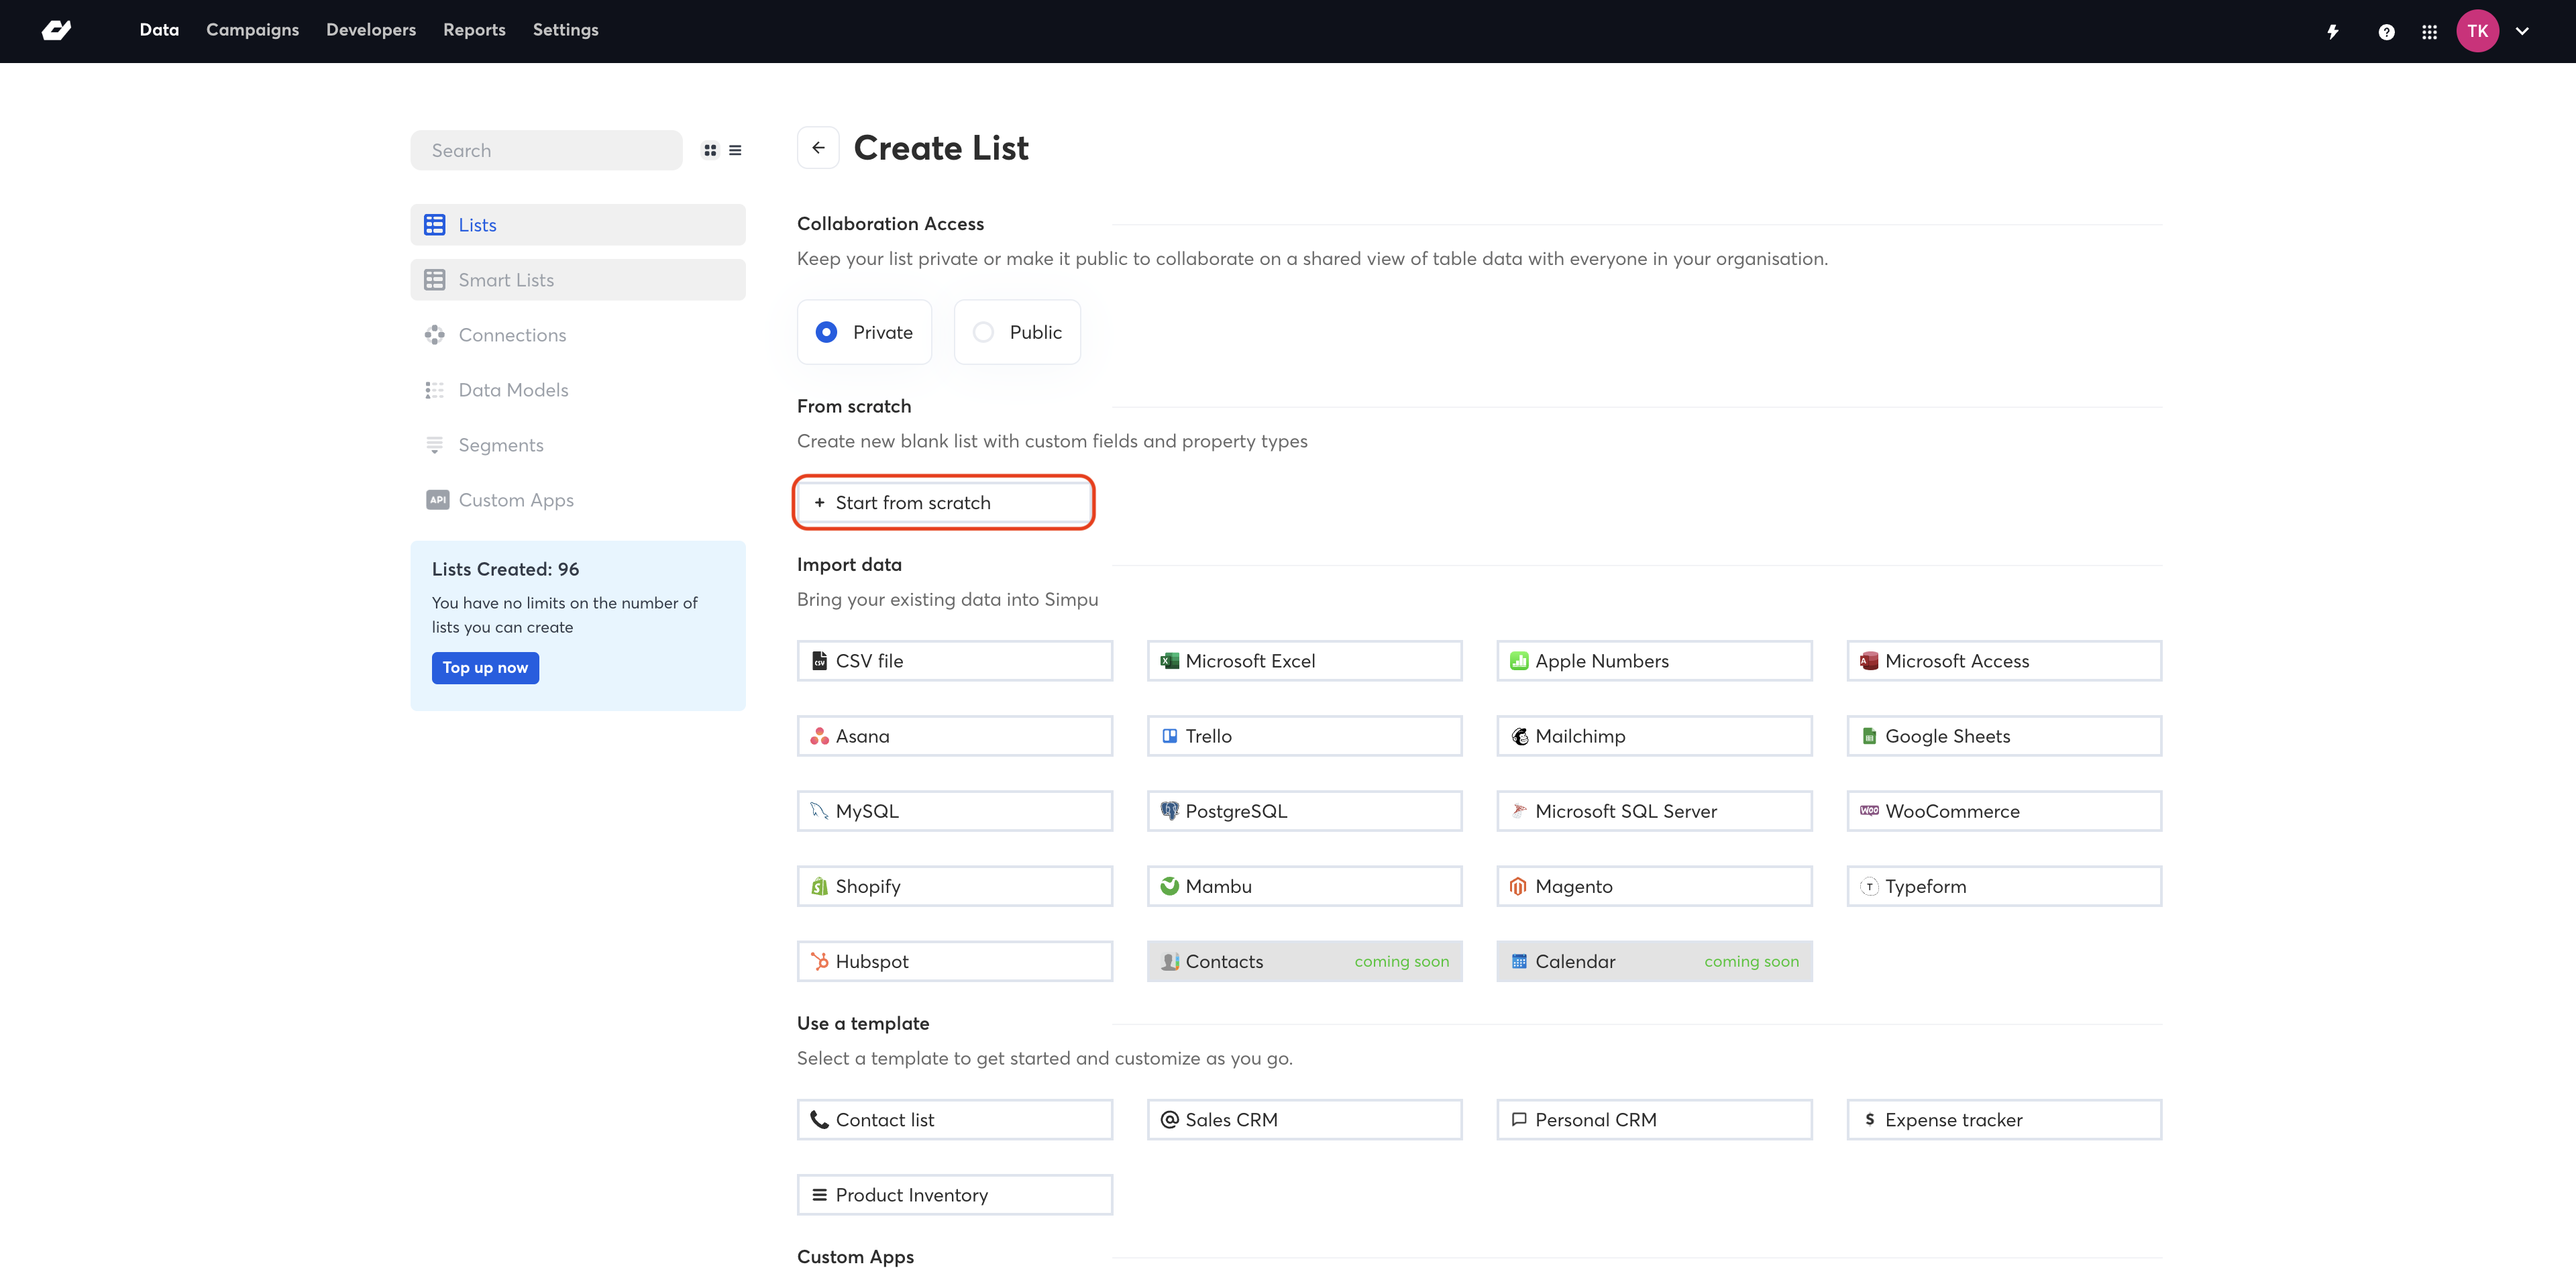Use the Product Inventory template
Viewport: 2576px width, 1284px height.
click(x=955, y=1195)
